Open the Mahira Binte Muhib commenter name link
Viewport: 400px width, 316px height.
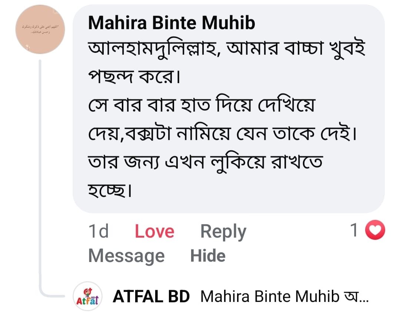[x=171, y=23]
